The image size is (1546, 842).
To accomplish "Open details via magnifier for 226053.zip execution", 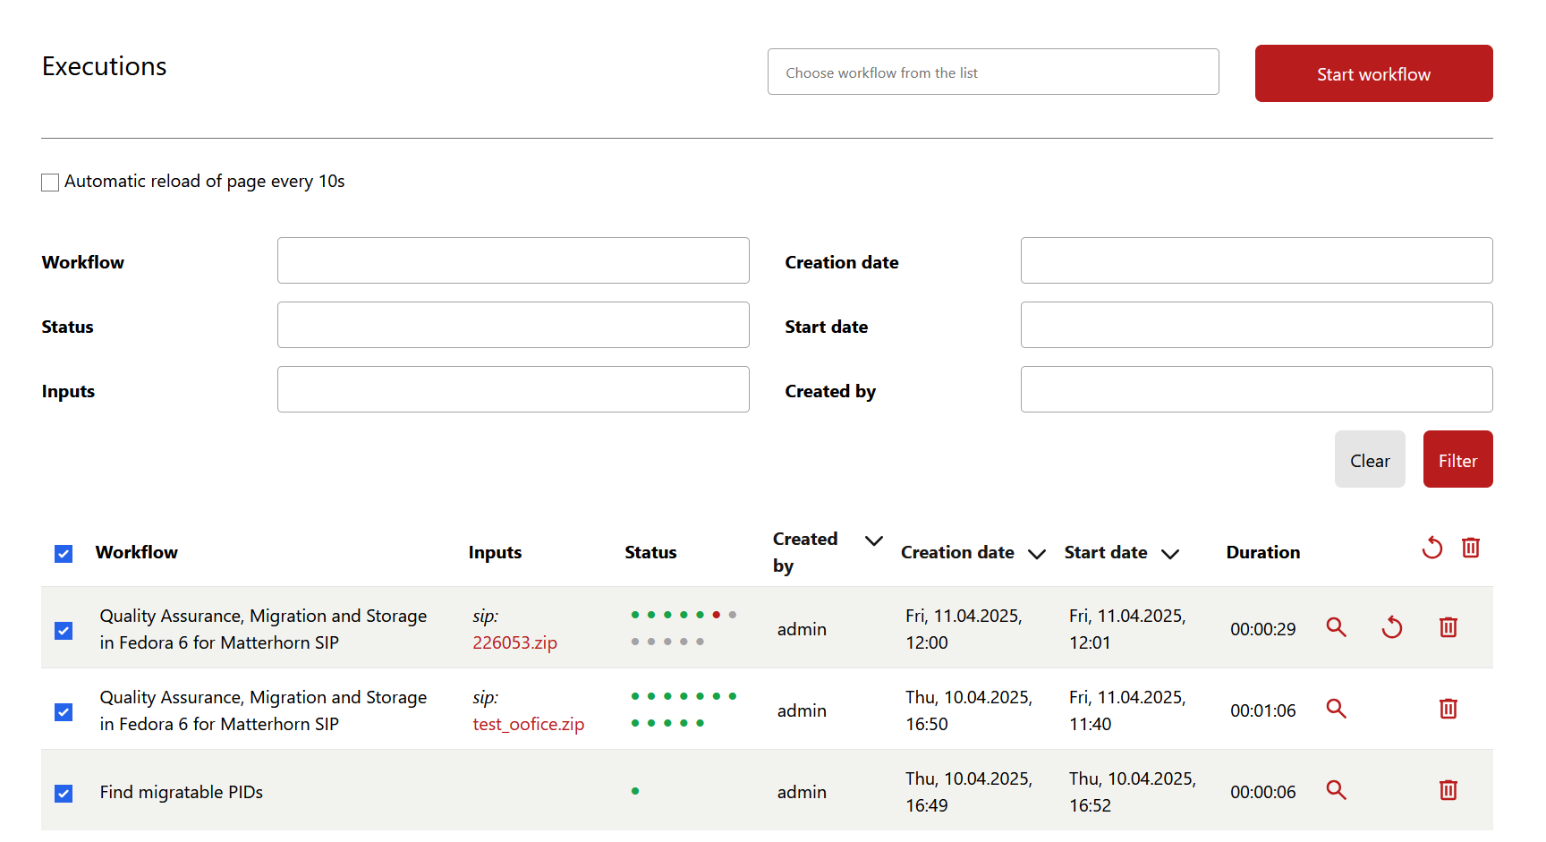I will pos(1336,627).
